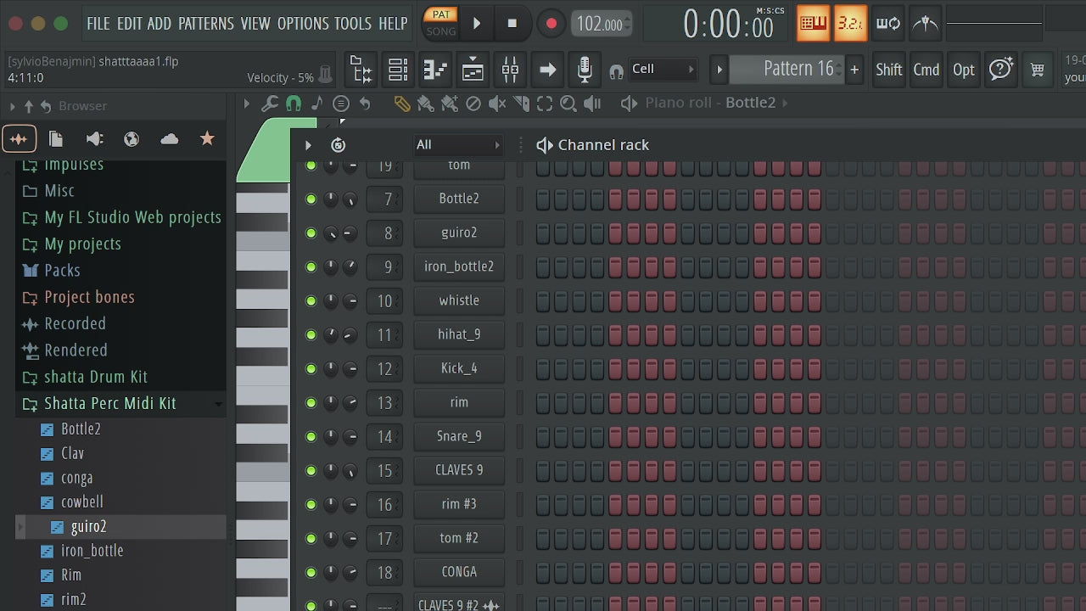This screenshot has height=611, width=1086.
Task: Click the record button
Action: (551, 24)
